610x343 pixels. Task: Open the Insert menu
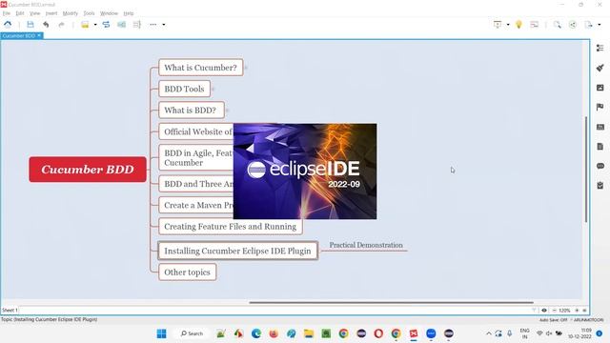pyautogui.click(x=51, y=13)
